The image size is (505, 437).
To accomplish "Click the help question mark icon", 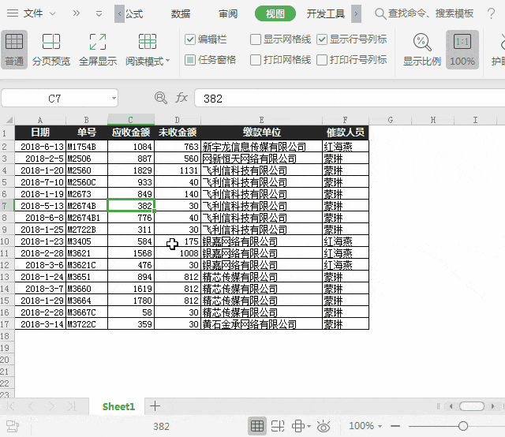I will (x=492, y=13).
